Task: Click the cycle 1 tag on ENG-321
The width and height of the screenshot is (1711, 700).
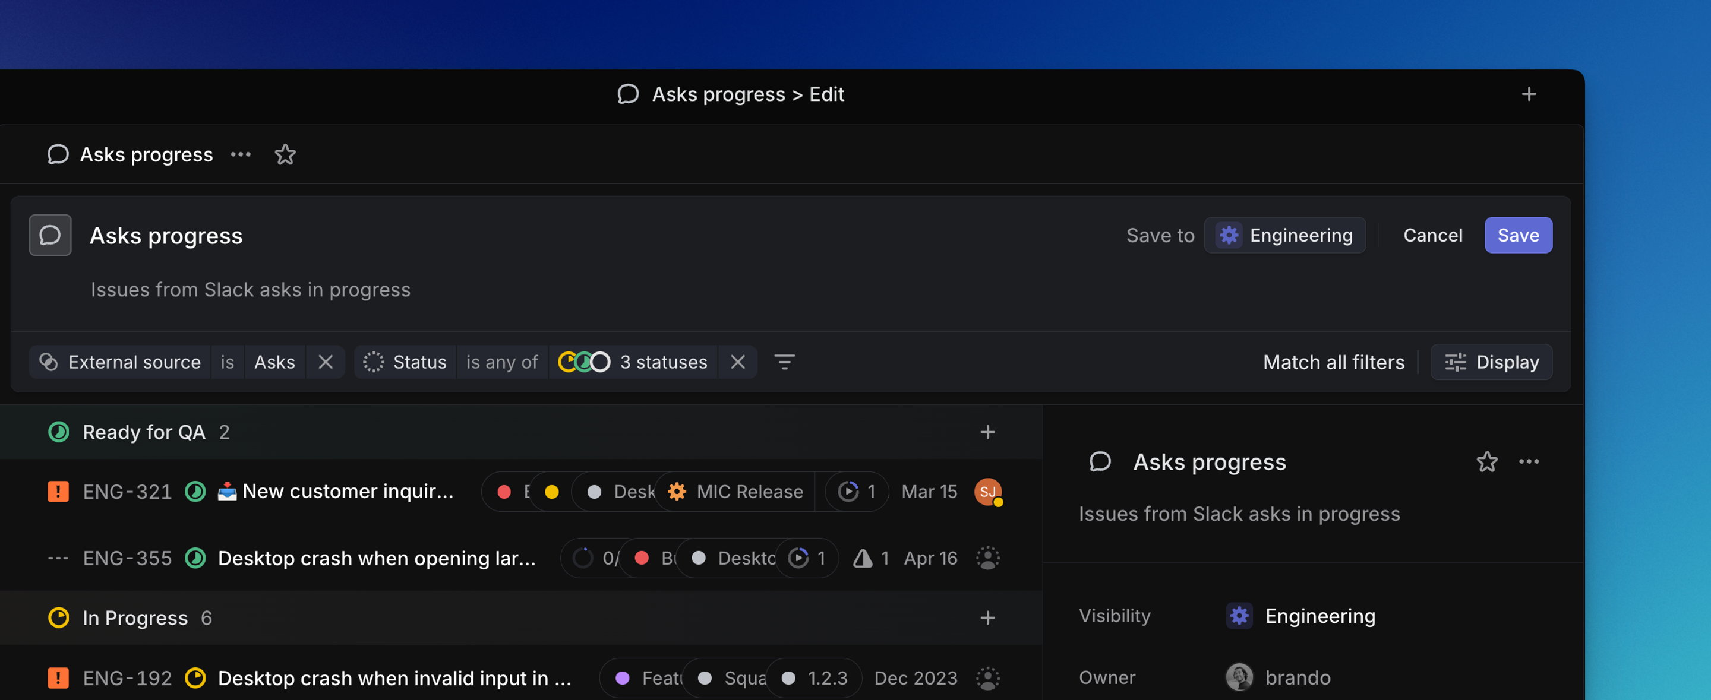Action: pyautogui.click(x=857, y=492)
